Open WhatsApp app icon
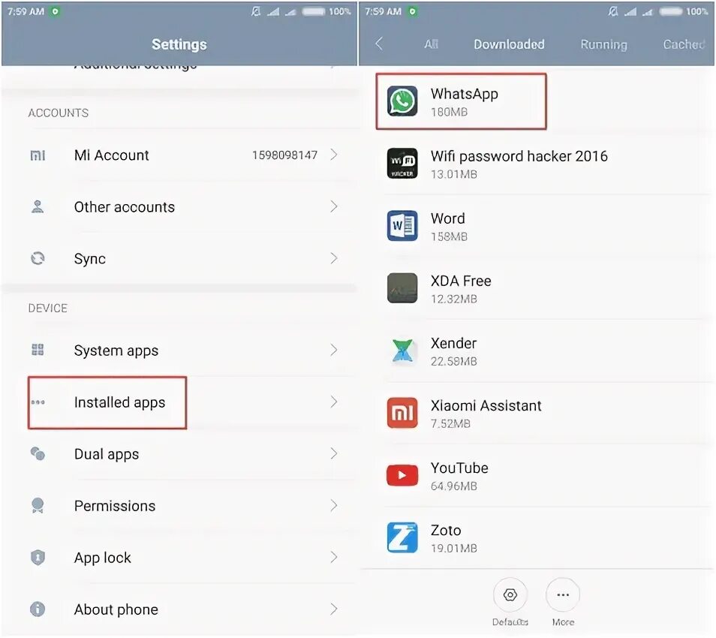 (x=402, y=101)
